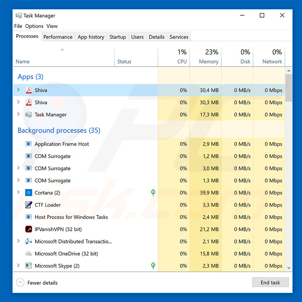Image resolution: width=302 pixels, height=302 pixels.
Task: Click the CTF Loader pen icon
Action: [x=29, y=205]
